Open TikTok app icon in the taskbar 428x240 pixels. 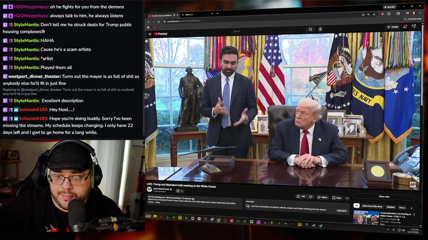pyautogui.click(x=231, y=220)
